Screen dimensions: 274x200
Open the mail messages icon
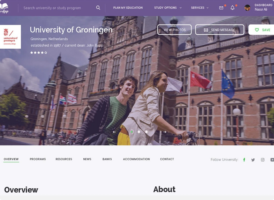click(x=221, y=8)
